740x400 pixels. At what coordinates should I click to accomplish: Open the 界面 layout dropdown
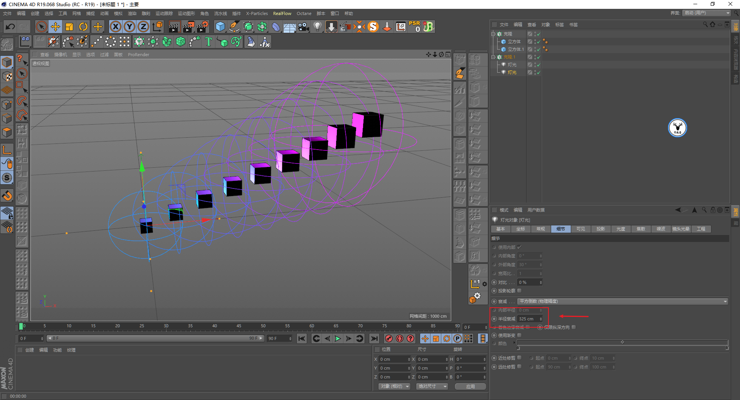pyautogui.click(x=707, y=13)
